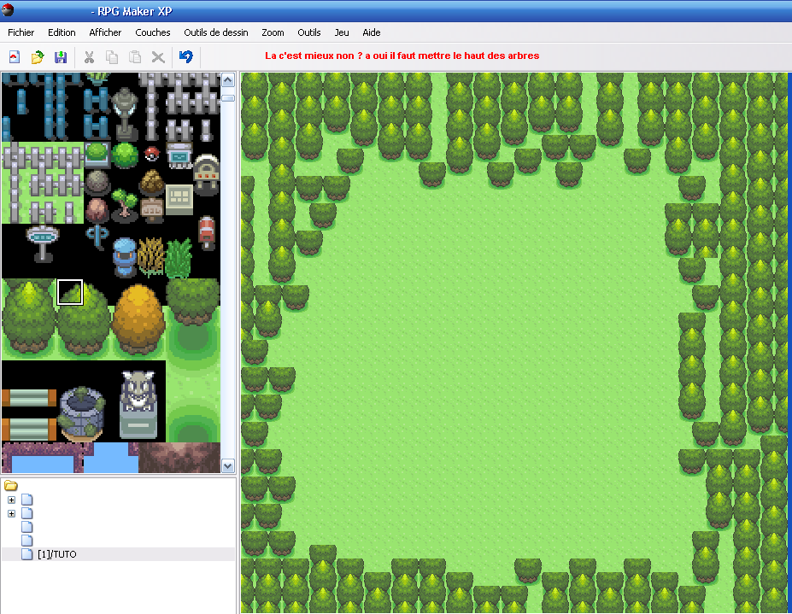This screenshot has height=614, width=792.
Task: Open the Edition menu
Action: pyautogui.click(x=62, y=32)
